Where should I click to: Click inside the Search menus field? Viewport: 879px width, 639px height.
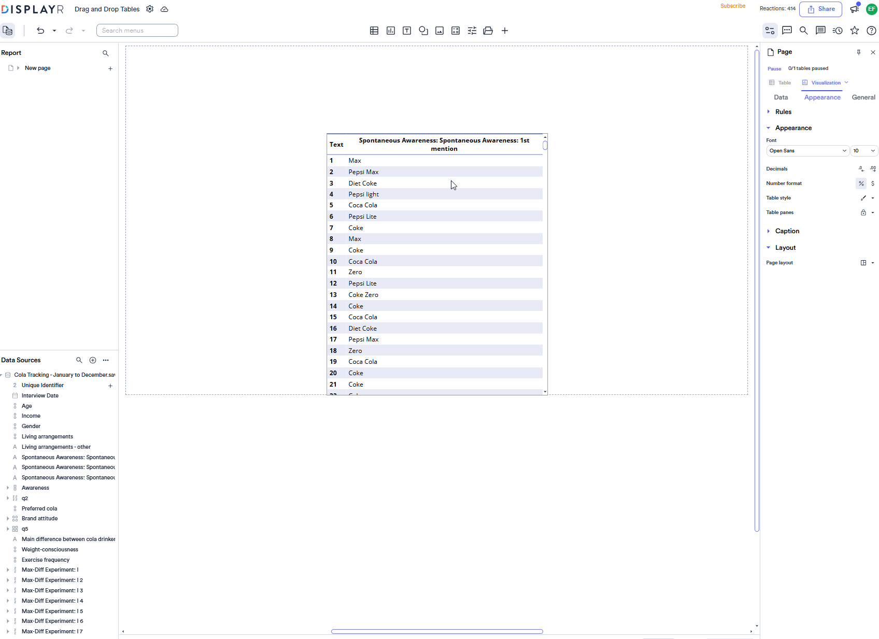pos(137,30)
